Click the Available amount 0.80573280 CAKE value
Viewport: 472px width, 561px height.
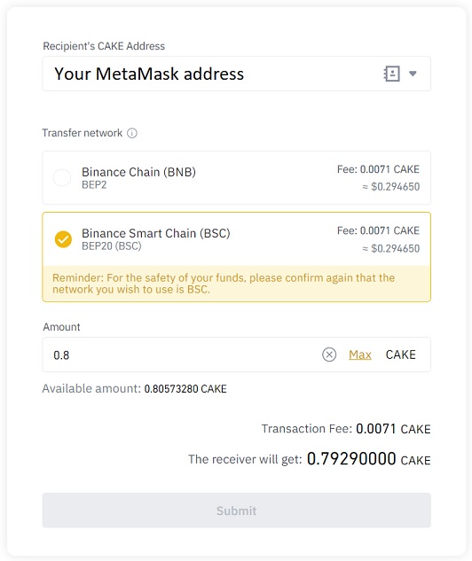[x=185, y=388]
